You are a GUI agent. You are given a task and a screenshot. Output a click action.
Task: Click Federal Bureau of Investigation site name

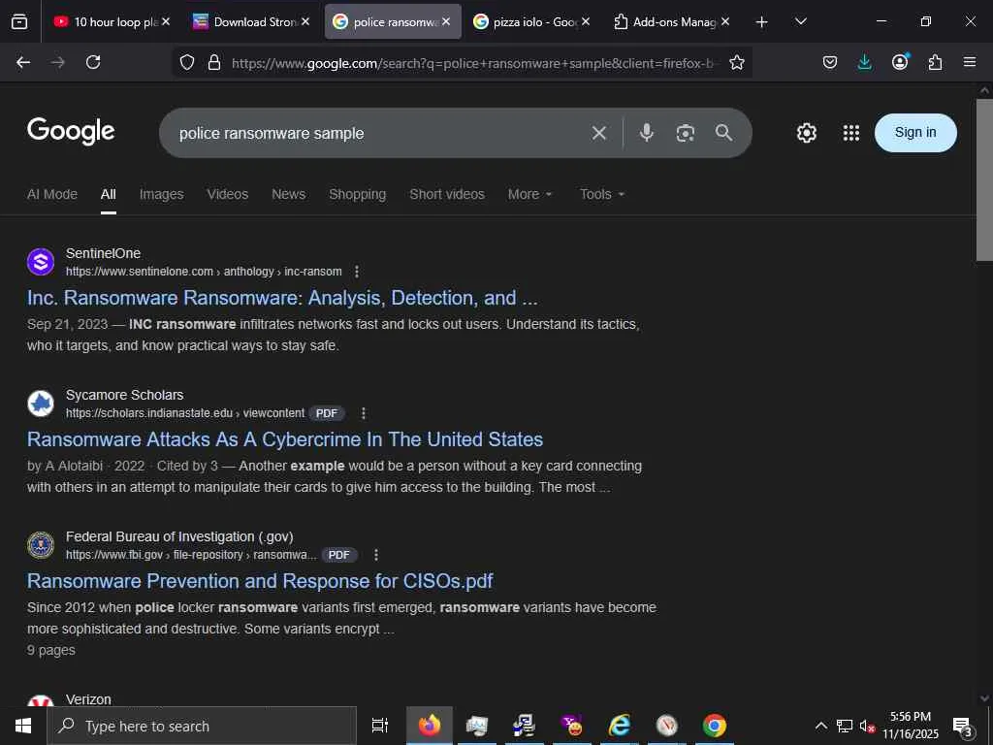(x=179, y=536)
